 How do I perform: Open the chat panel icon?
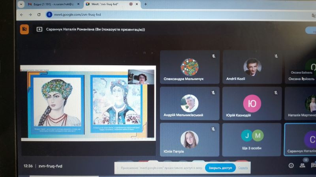coord(313,165)
